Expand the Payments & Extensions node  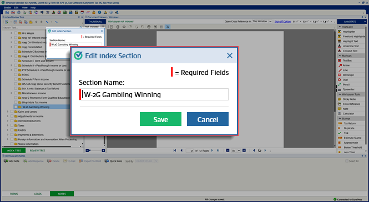7,135
